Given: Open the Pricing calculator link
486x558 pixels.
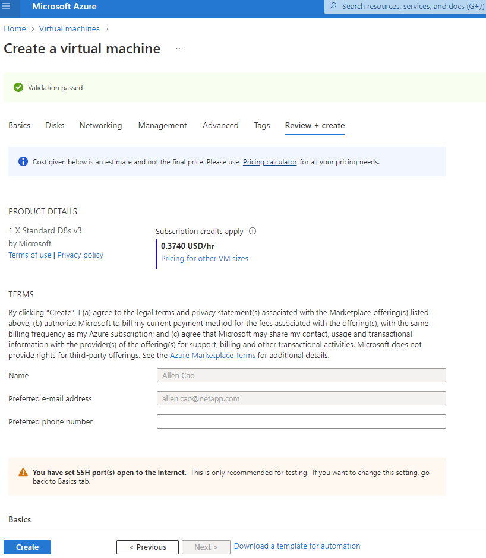Looking at the screenshot, I should (x=270, y=162).
